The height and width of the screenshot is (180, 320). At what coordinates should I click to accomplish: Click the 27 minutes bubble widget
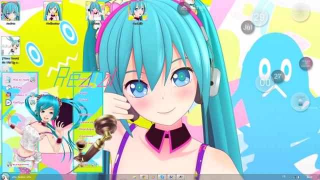(278, 76)
